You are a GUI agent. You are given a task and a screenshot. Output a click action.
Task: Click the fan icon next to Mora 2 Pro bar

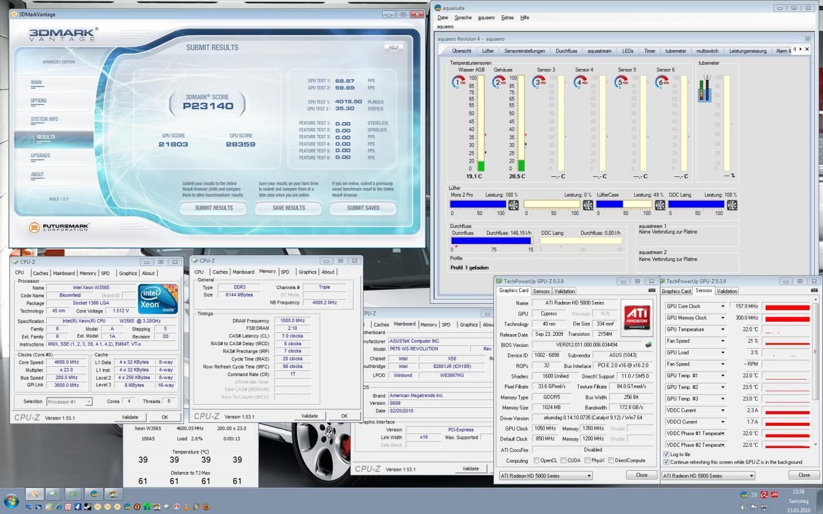513,205
